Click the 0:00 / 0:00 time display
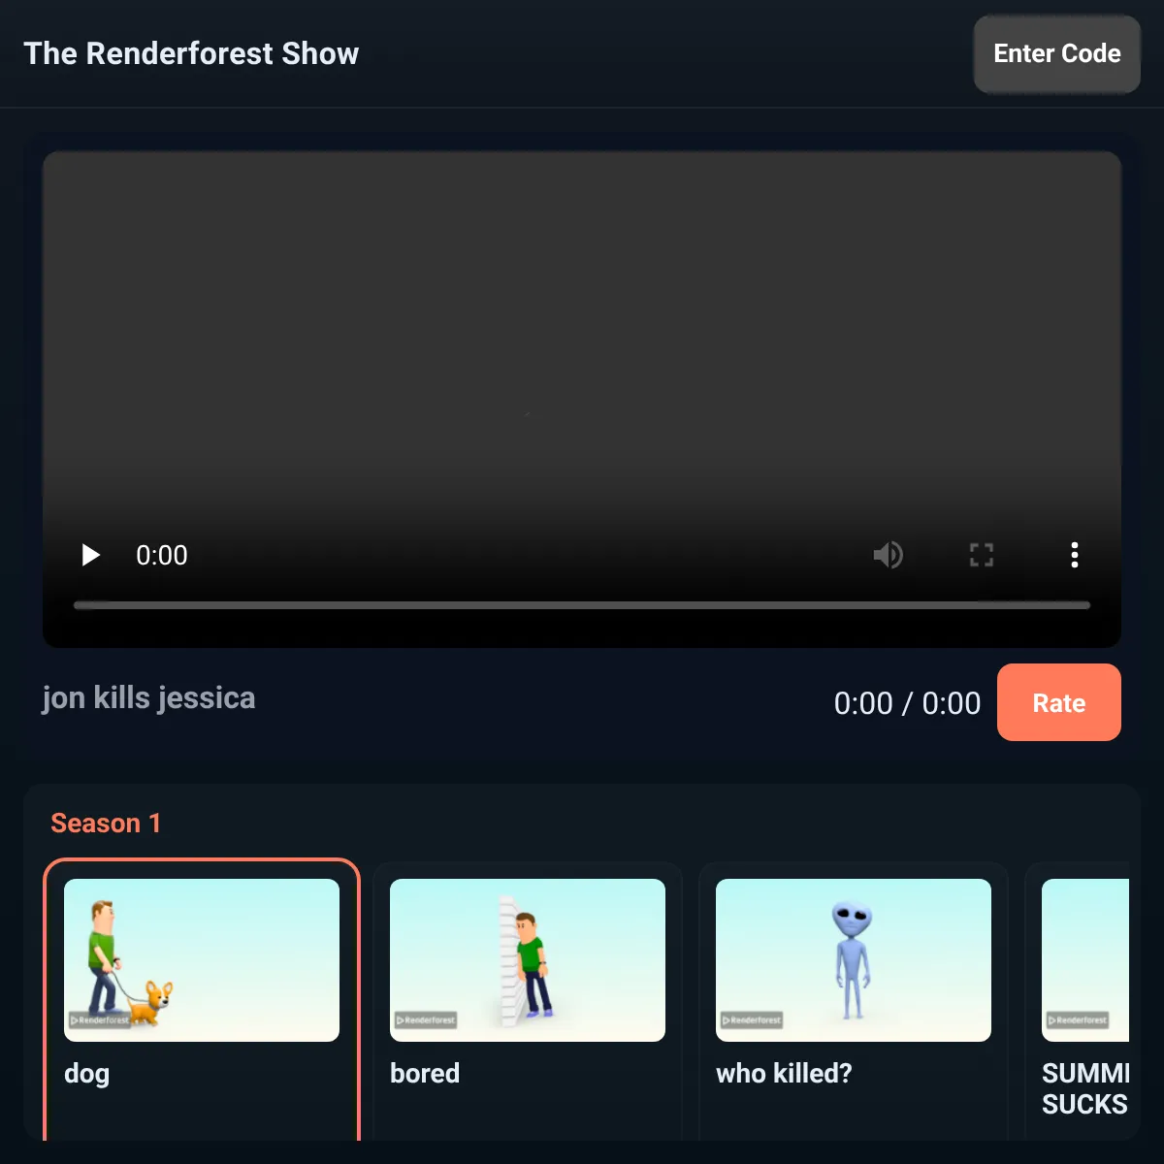The image size is (1164, 1164). click(907, 703)
